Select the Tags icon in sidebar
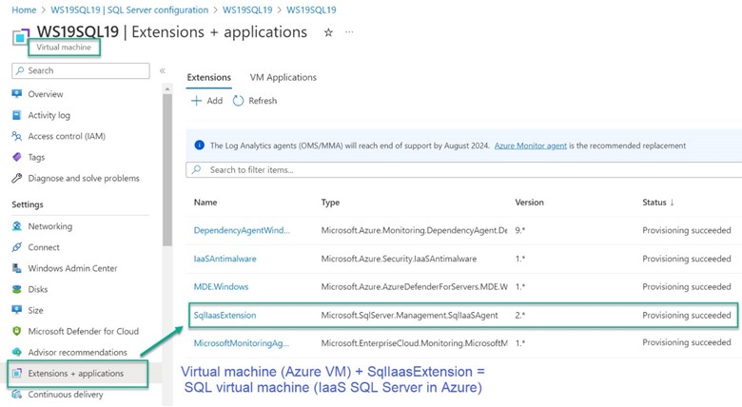Viewport: 742px width, 407px height. (17, 157)
